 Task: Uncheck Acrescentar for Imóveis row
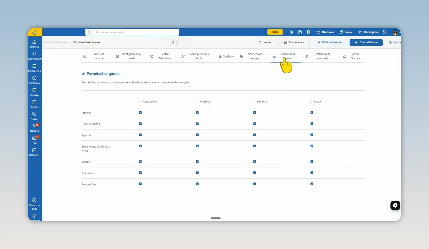click(140, 112)
